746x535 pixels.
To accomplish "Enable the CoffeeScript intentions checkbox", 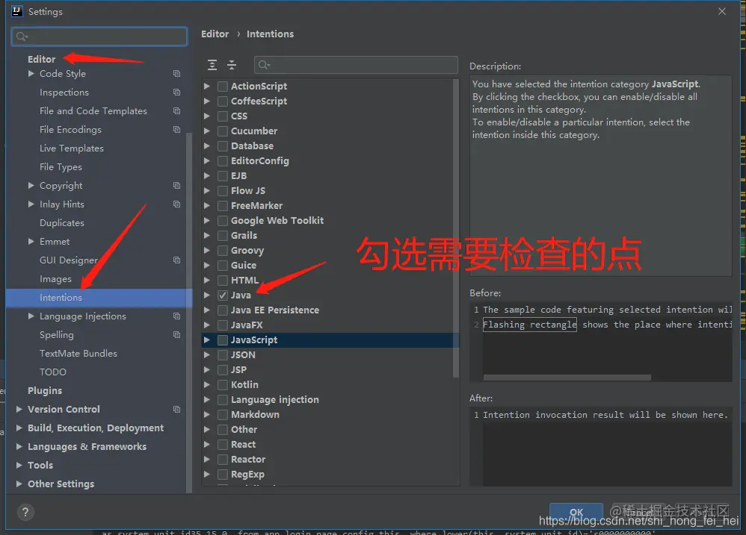I will coord(222,101).
